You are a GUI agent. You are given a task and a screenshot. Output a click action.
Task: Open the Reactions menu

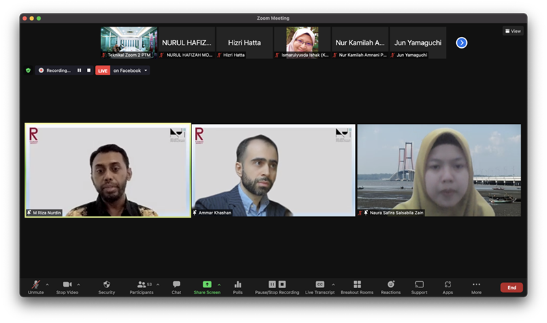(x=390, y=285)
